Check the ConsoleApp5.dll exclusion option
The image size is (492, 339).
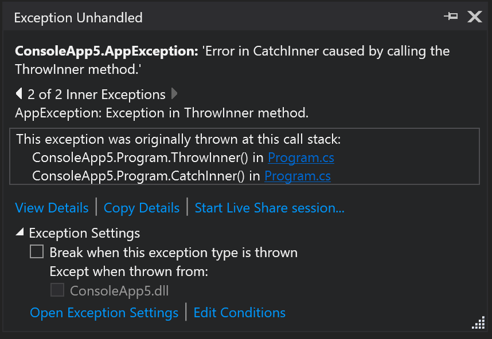click(x=57, y=290)
